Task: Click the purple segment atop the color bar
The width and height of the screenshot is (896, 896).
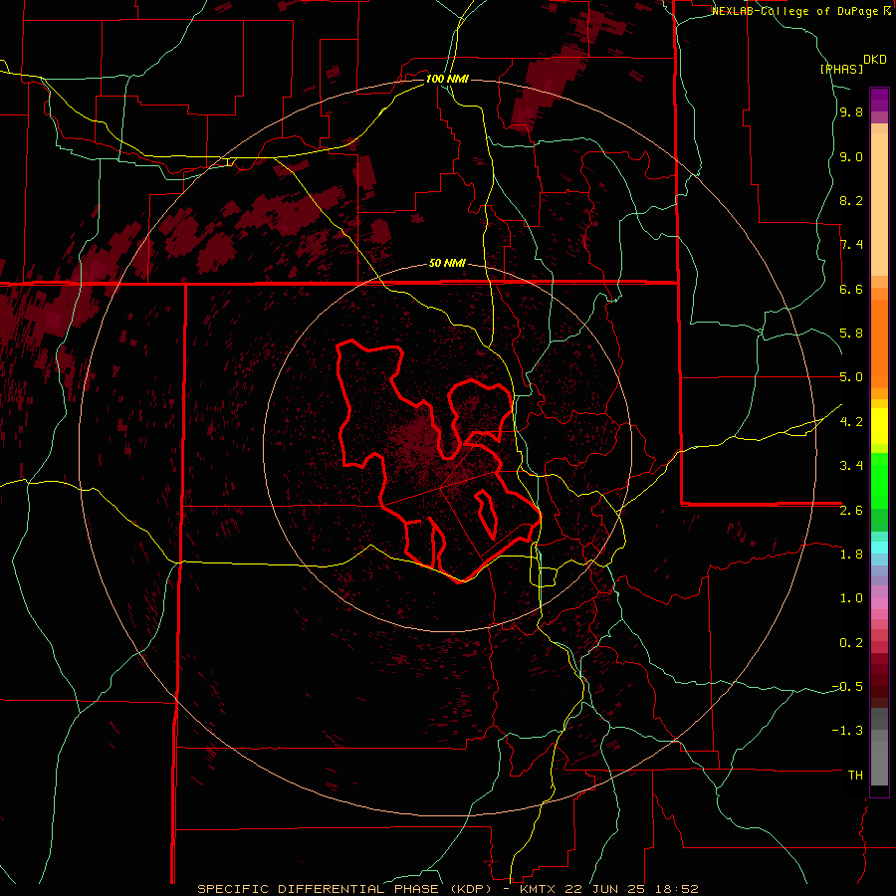Action: (879, 100)
